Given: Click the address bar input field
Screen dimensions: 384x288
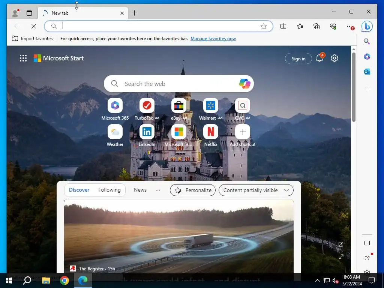Looking at the screenshot, I should click(x=159, y=26).
